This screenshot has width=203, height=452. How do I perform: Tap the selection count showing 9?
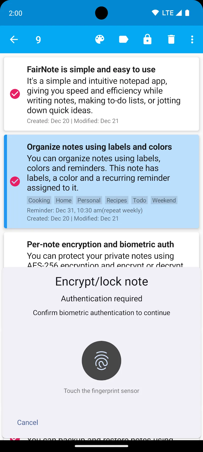38,39
